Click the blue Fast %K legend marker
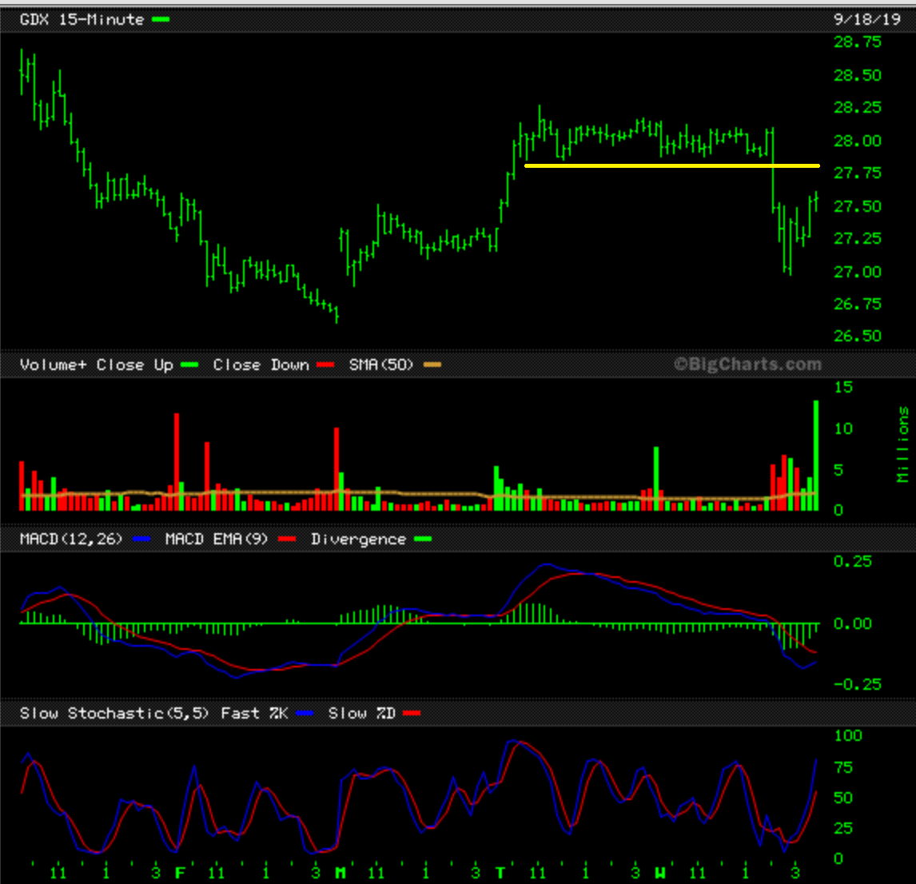The width and height of the screenshot is (916, 884). click(x=305, y=714)
